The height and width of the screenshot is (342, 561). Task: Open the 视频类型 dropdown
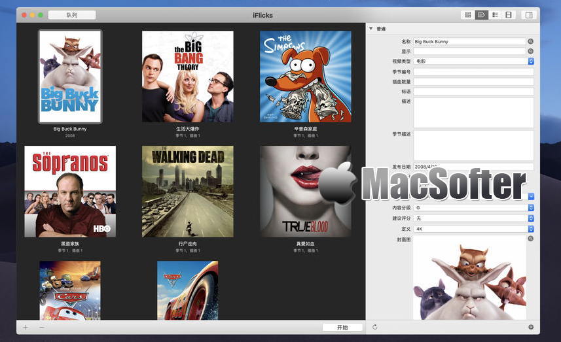[x=474, y=61]
